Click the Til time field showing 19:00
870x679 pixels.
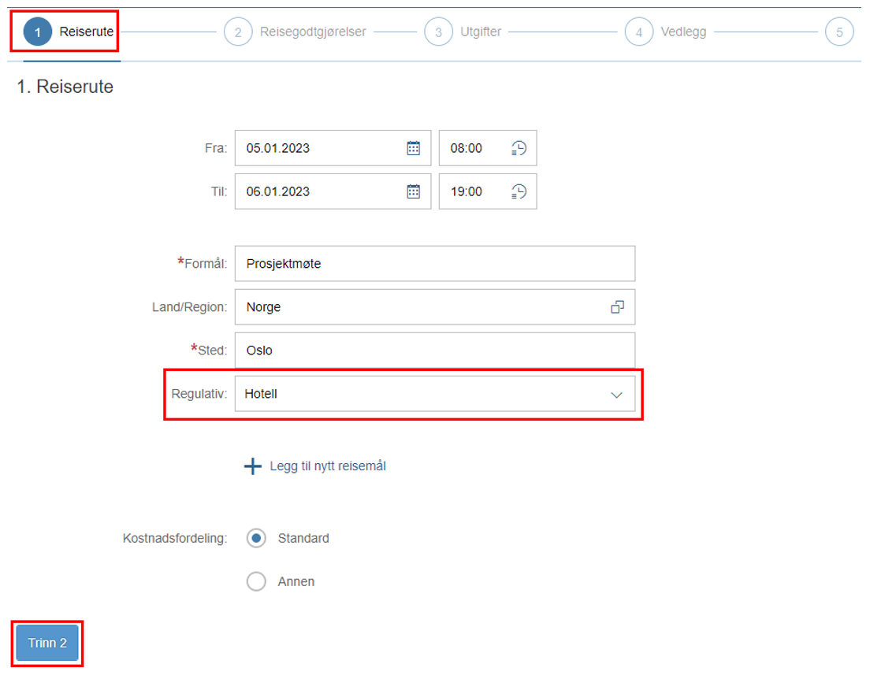pos(488,191)
